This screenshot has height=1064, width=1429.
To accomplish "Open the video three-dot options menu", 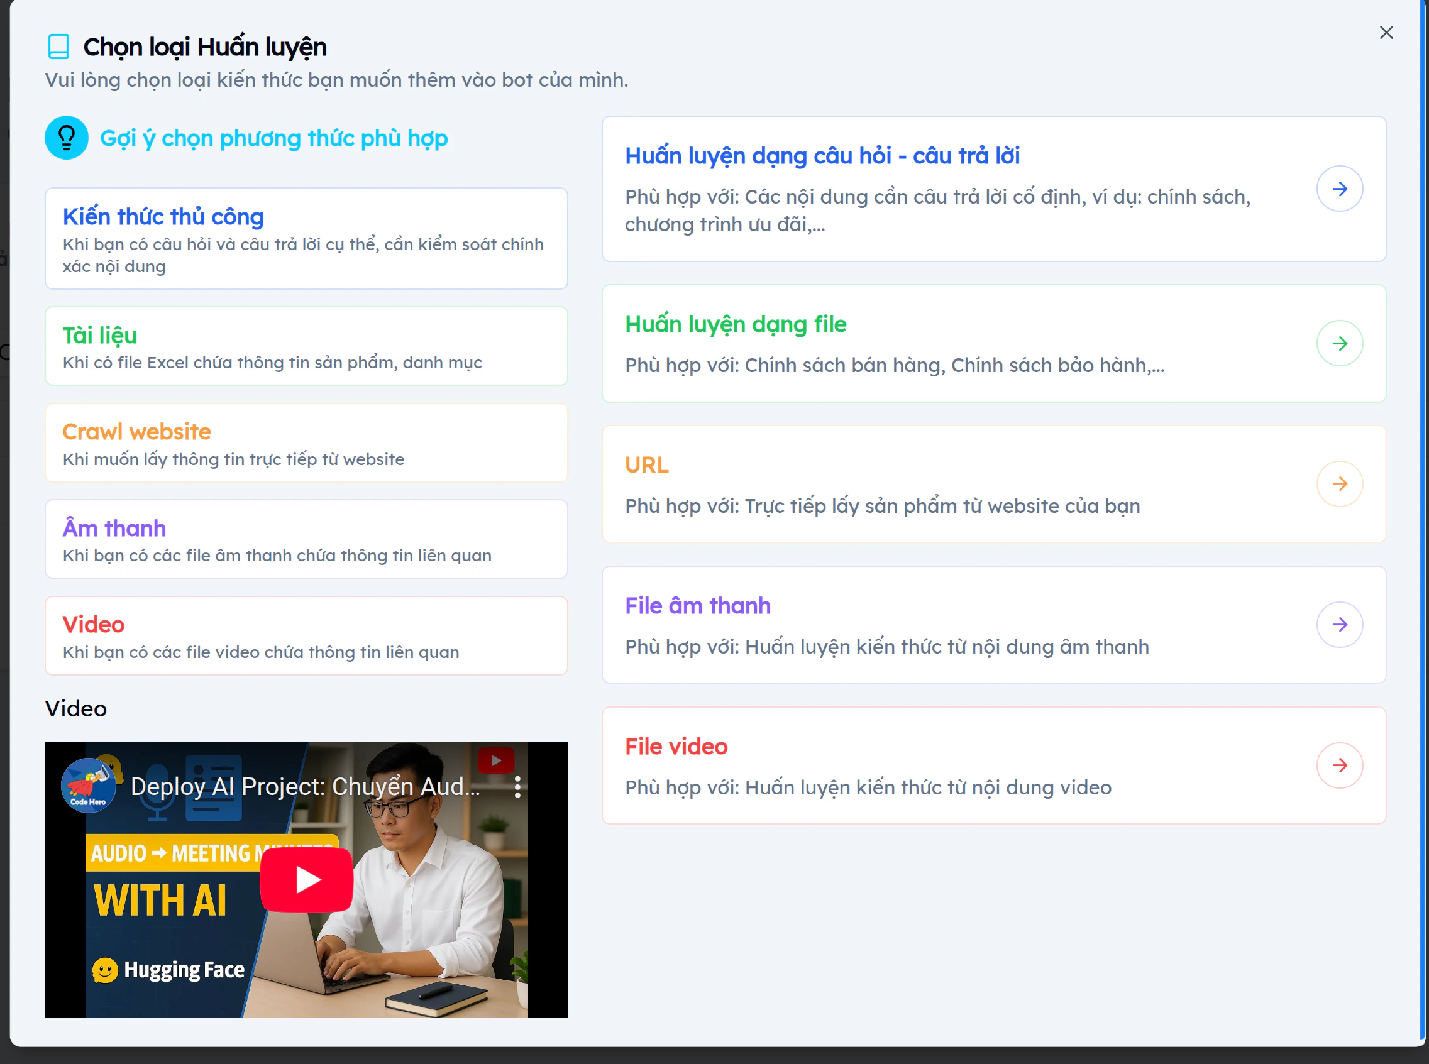I will coord(517,786).
